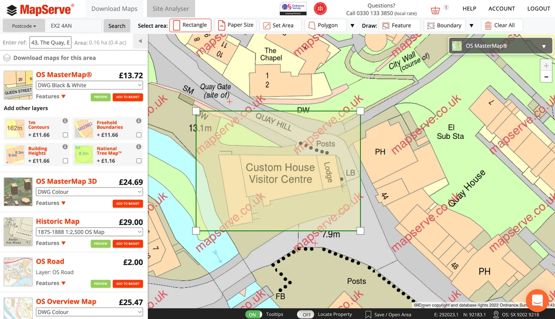Open the draw tools dropdown arrow

click(471, 26)
